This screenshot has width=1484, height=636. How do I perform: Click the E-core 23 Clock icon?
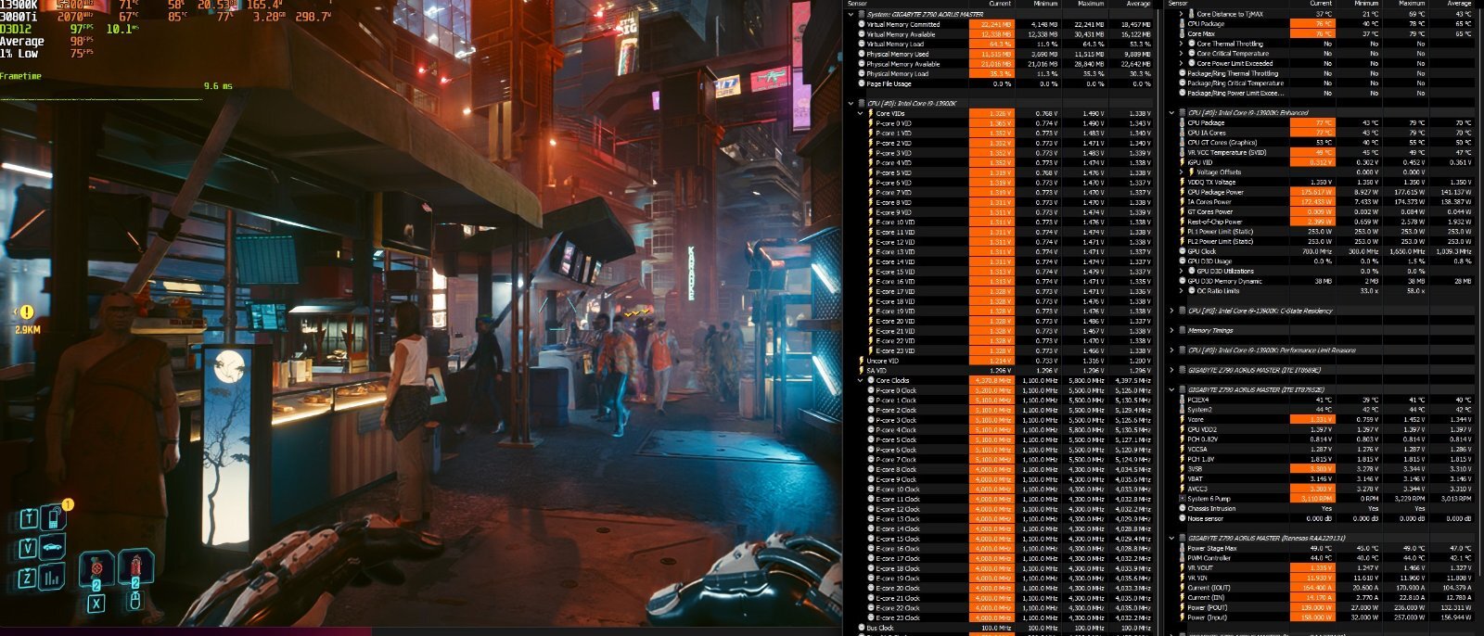pos(870,617)
